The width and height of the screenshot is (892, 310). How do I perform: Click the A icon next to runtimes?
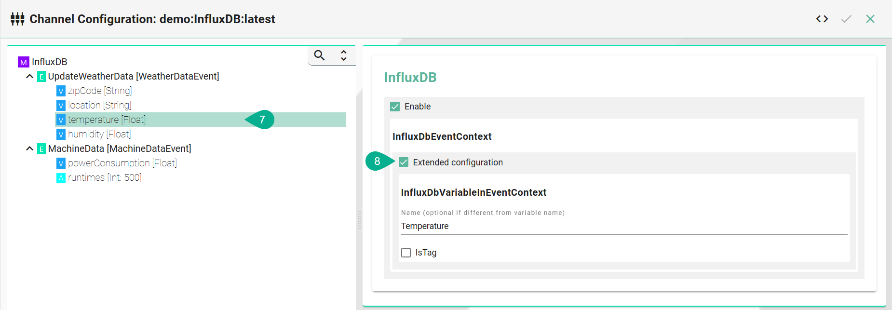[x=61, y=178]
